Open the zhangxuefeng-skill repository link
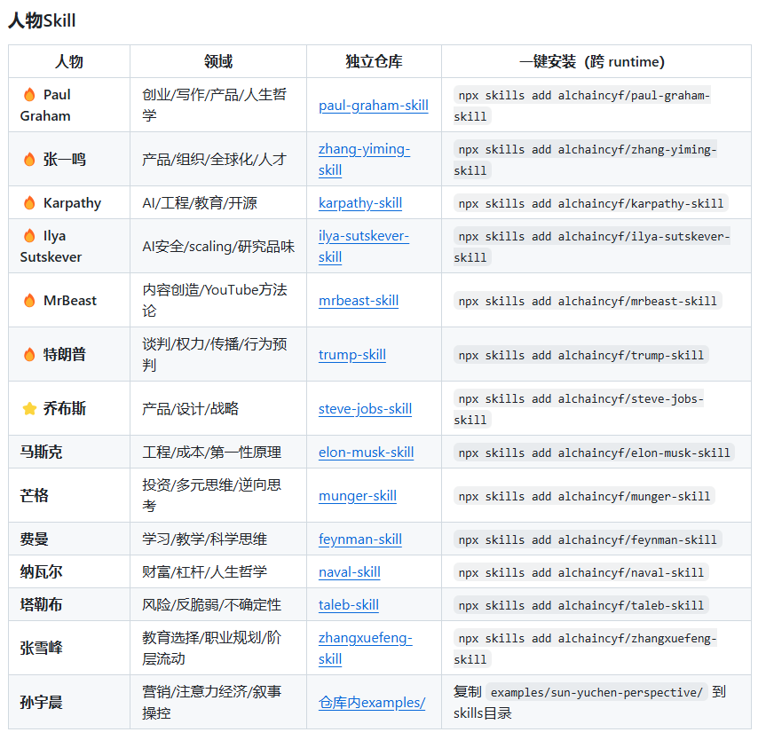Image resolution: width=766 pixels, height=740 pixels. 366,649
